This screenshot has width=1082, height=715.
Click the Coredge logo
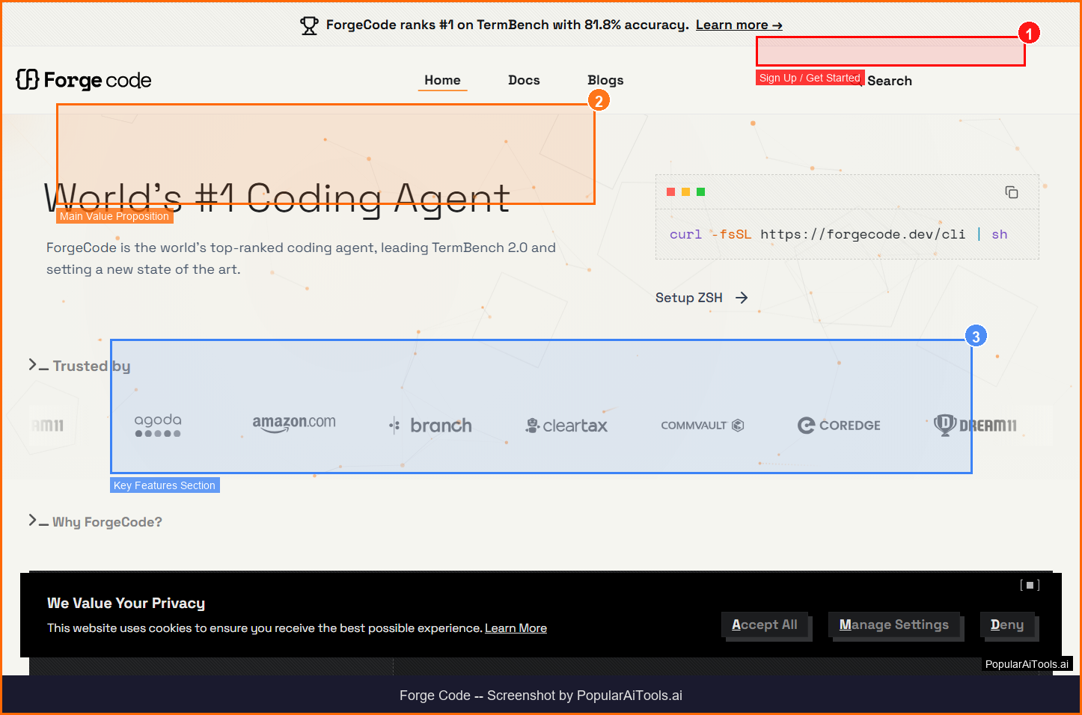tap(839, 426)
